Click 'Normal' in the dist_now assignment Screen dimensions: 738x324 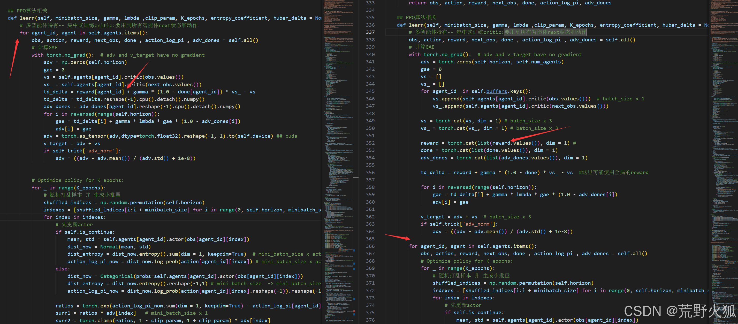[109, 247]
